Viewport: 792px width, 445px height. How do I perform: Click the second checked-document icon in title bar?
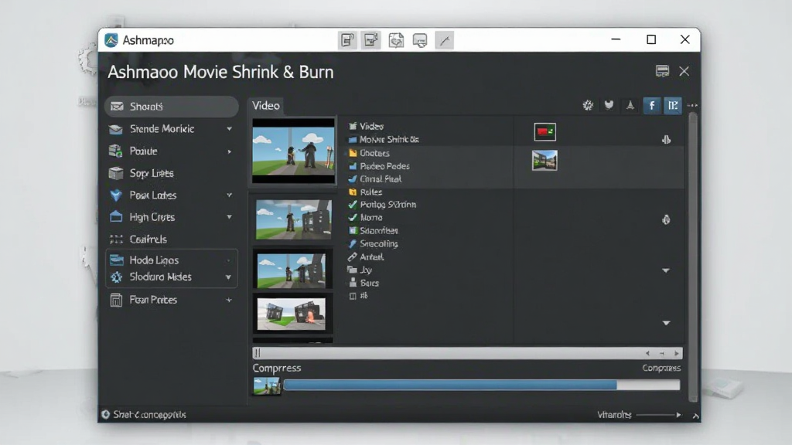tap(371, 40)
